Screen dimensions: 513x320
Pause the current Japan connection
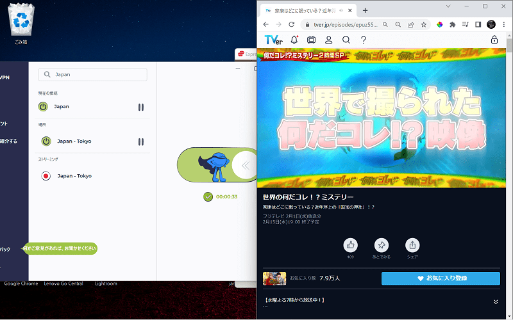(140, 107)
